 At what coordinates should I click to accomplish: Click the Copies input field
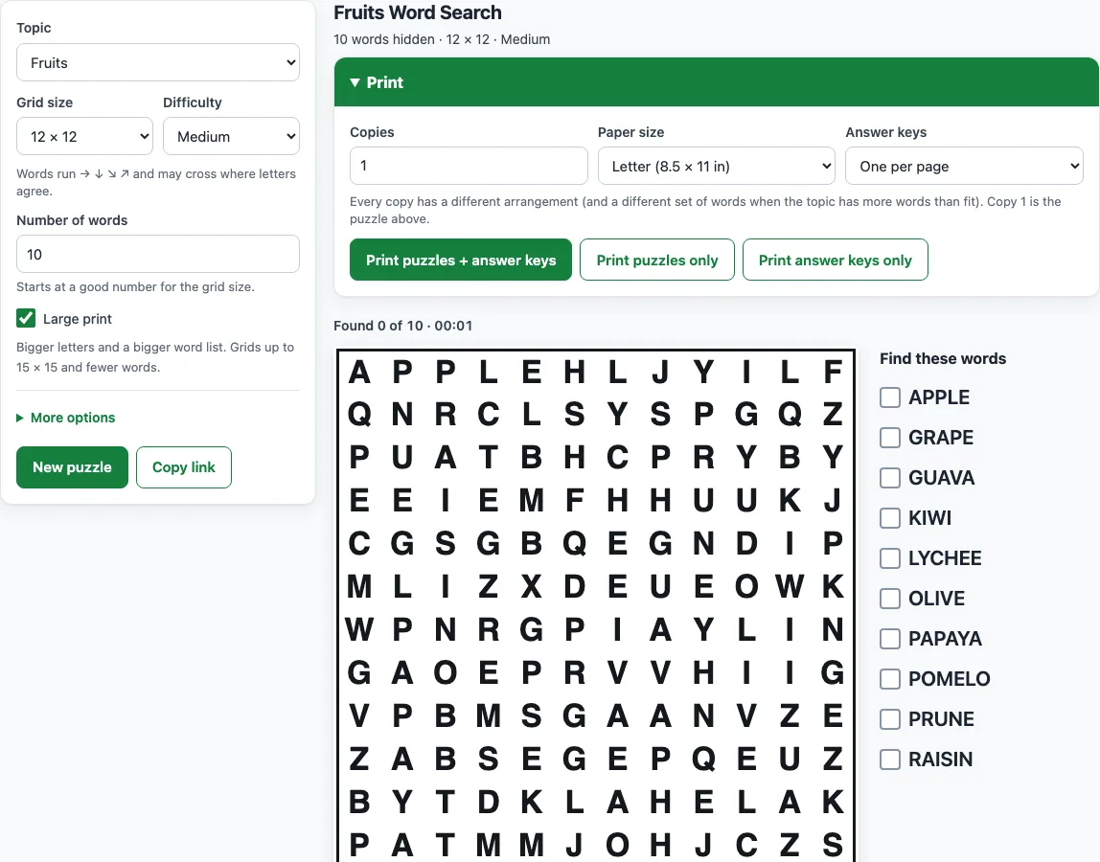click(469, 166)
